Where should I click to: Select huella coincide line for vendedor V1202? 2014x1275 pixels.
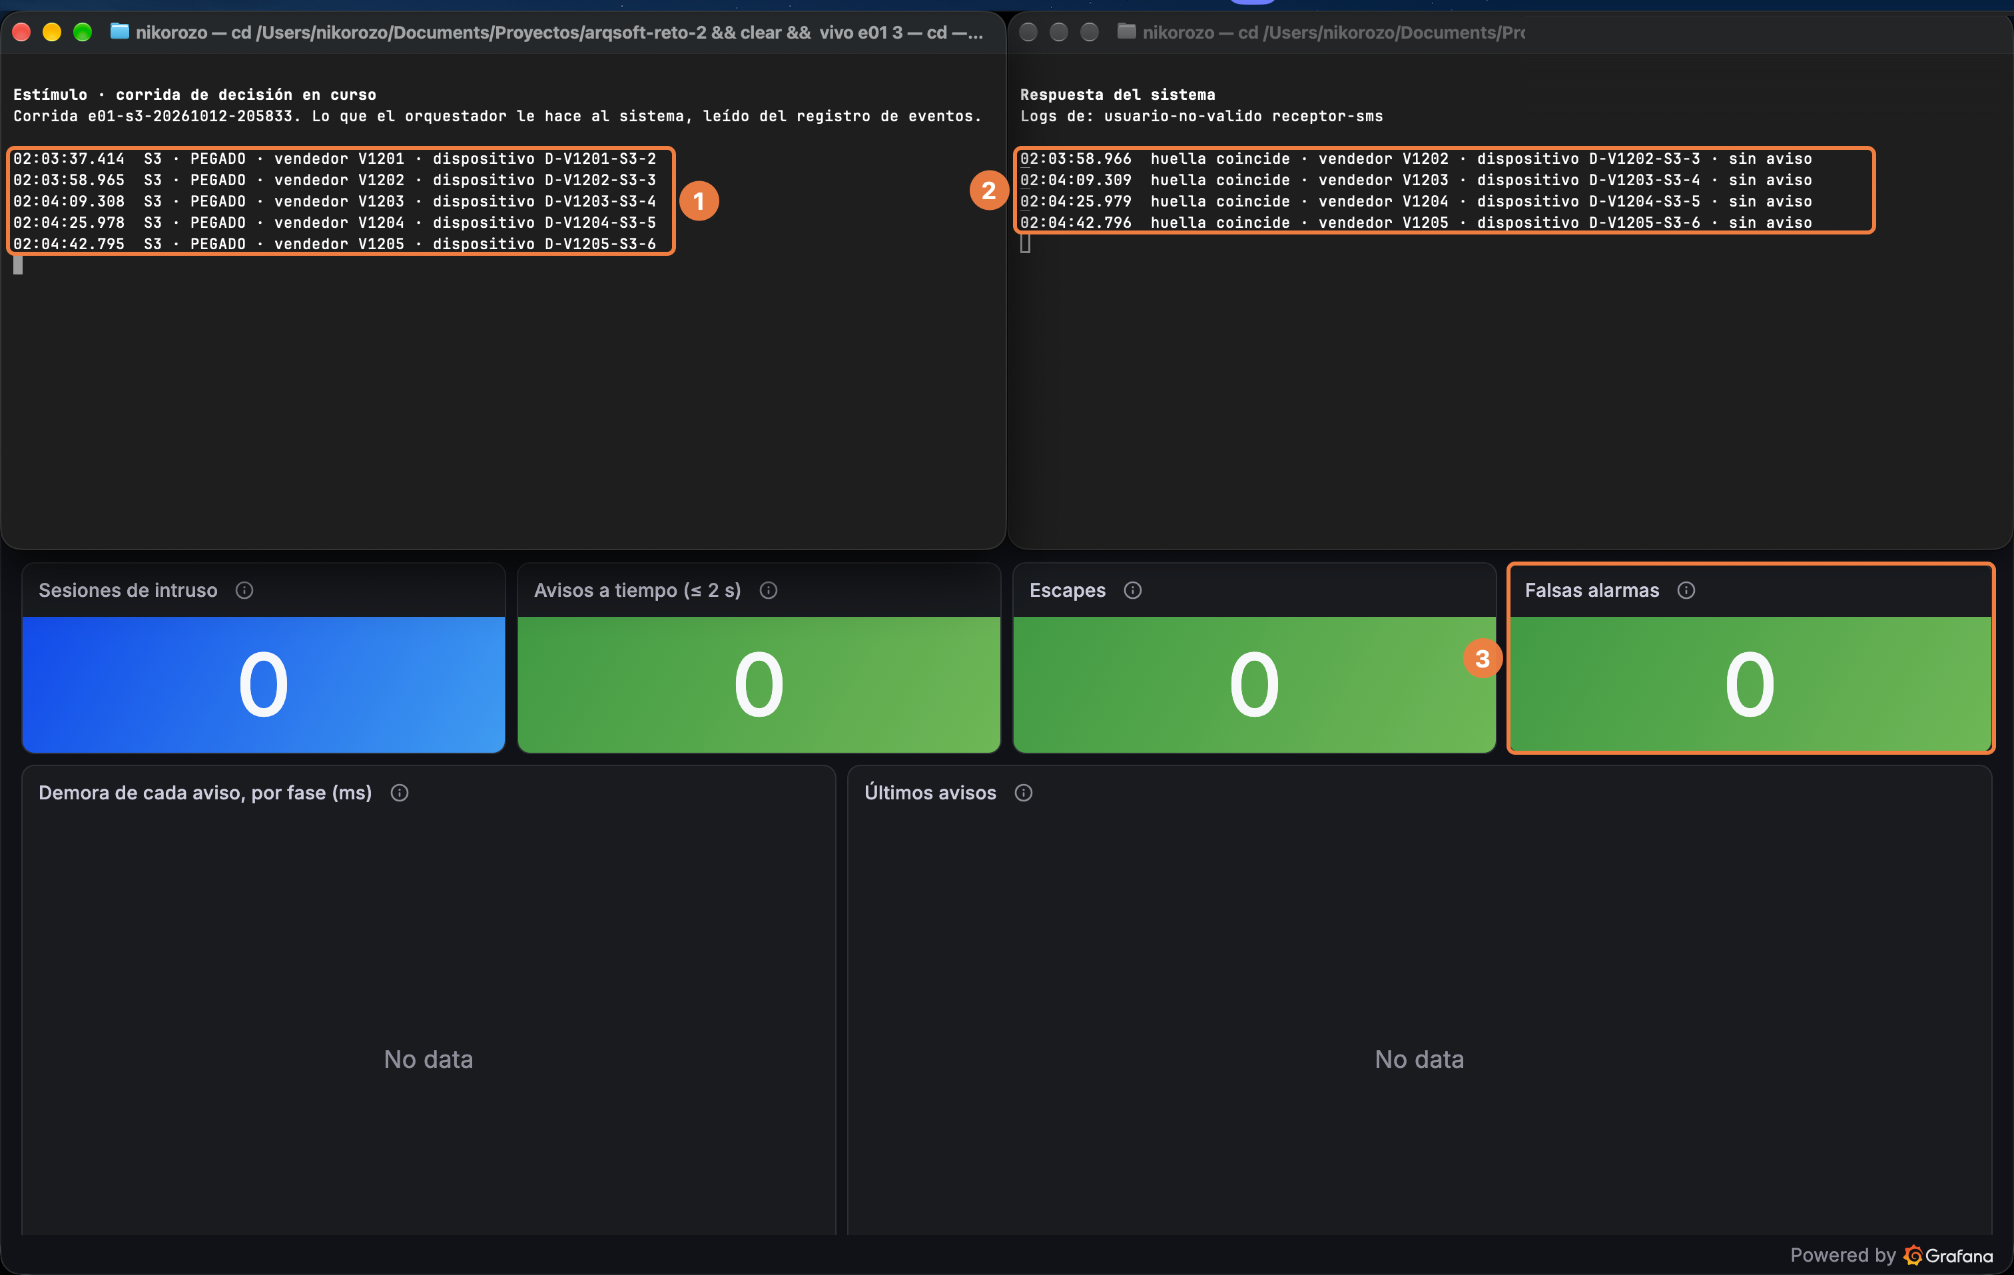tap(1416, 159)
